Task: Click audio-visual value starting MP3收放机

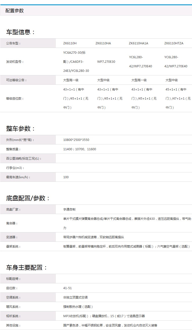Action: pos(104,316)
